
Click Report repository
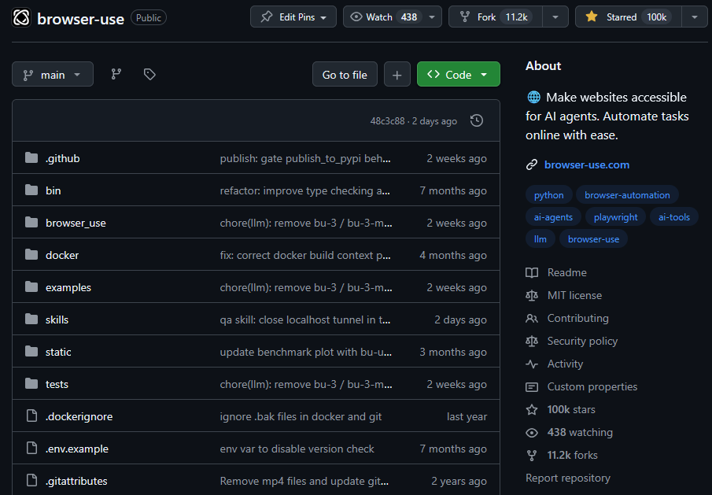567,478
